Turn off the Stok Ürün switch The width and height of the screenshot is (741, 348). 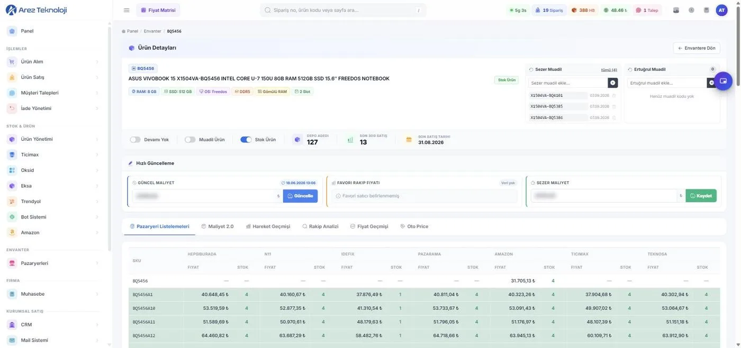click(x=246, y=140)
